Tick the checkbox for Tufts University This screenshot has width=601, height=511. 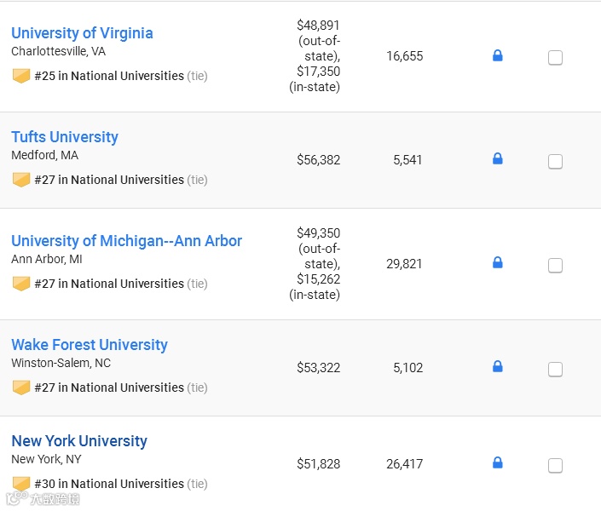555,162
